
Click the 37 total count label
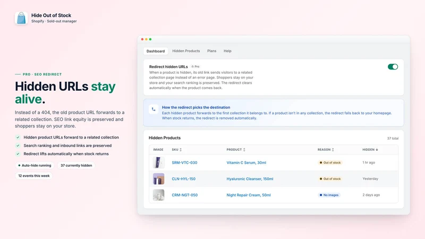pyautogui.click(x=393, y=139)
